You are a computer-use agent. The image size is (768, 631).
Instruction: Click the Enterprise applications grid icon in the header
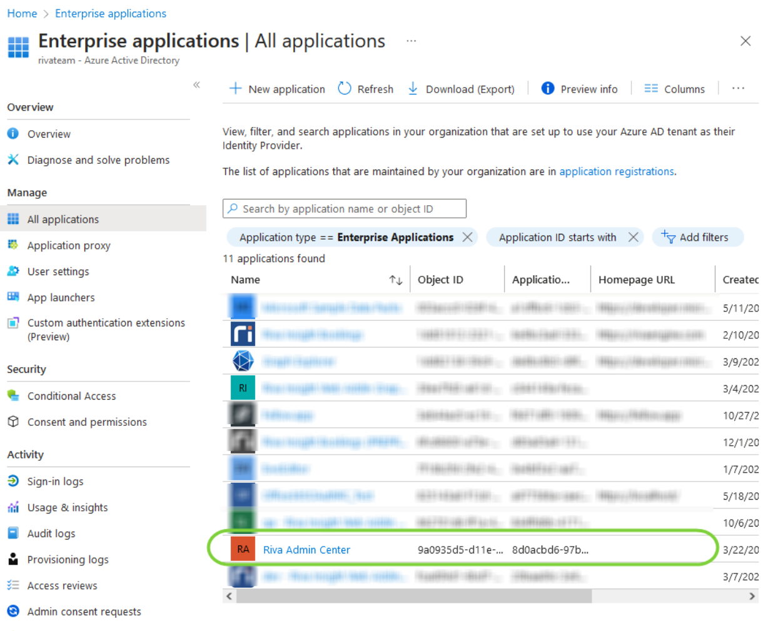pyautogui.click(x=18, y=47)
